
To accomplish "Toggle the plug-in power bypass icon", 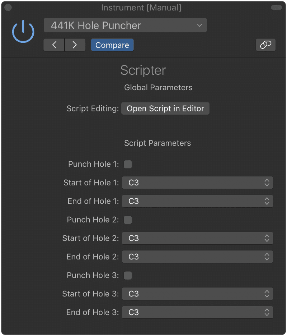I will click(23, 32).
